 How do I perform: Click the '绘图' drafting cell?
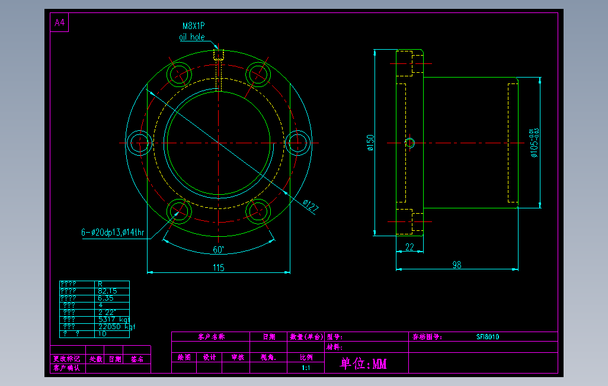coord(184,358)
